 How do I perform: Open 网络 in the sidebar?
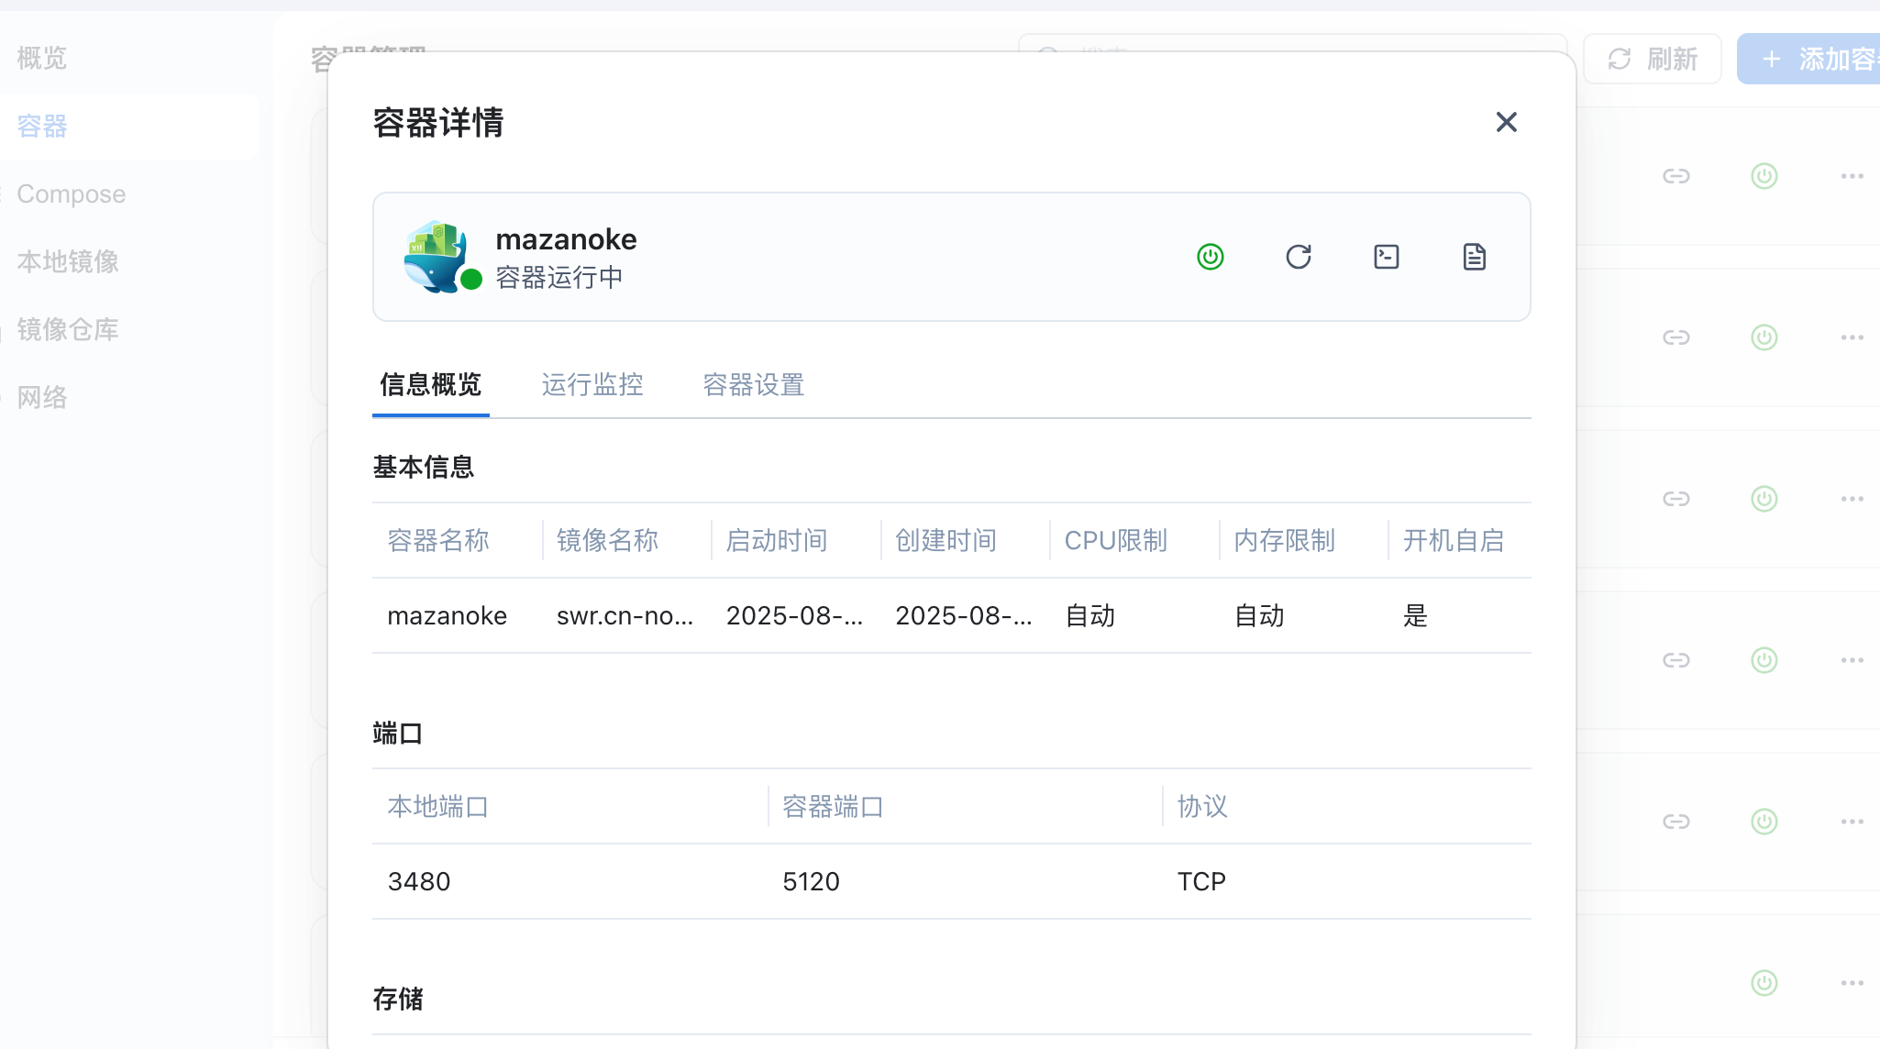tap(42, 397)
